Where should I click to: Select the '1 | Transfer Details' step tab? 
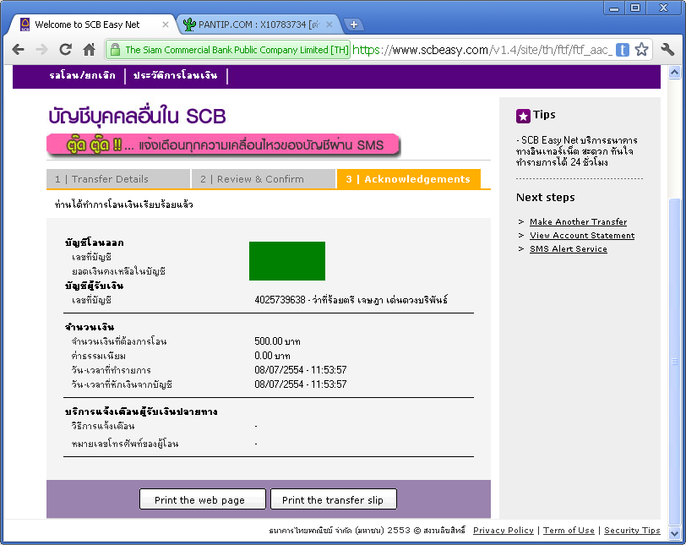118,179
